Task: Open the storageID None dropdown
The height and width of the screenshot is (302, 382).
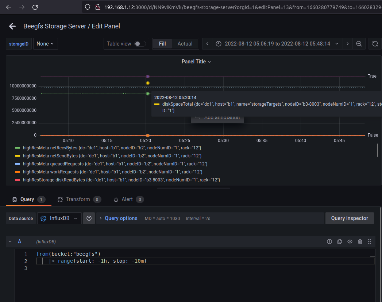Action: click(x=45, y=44)
